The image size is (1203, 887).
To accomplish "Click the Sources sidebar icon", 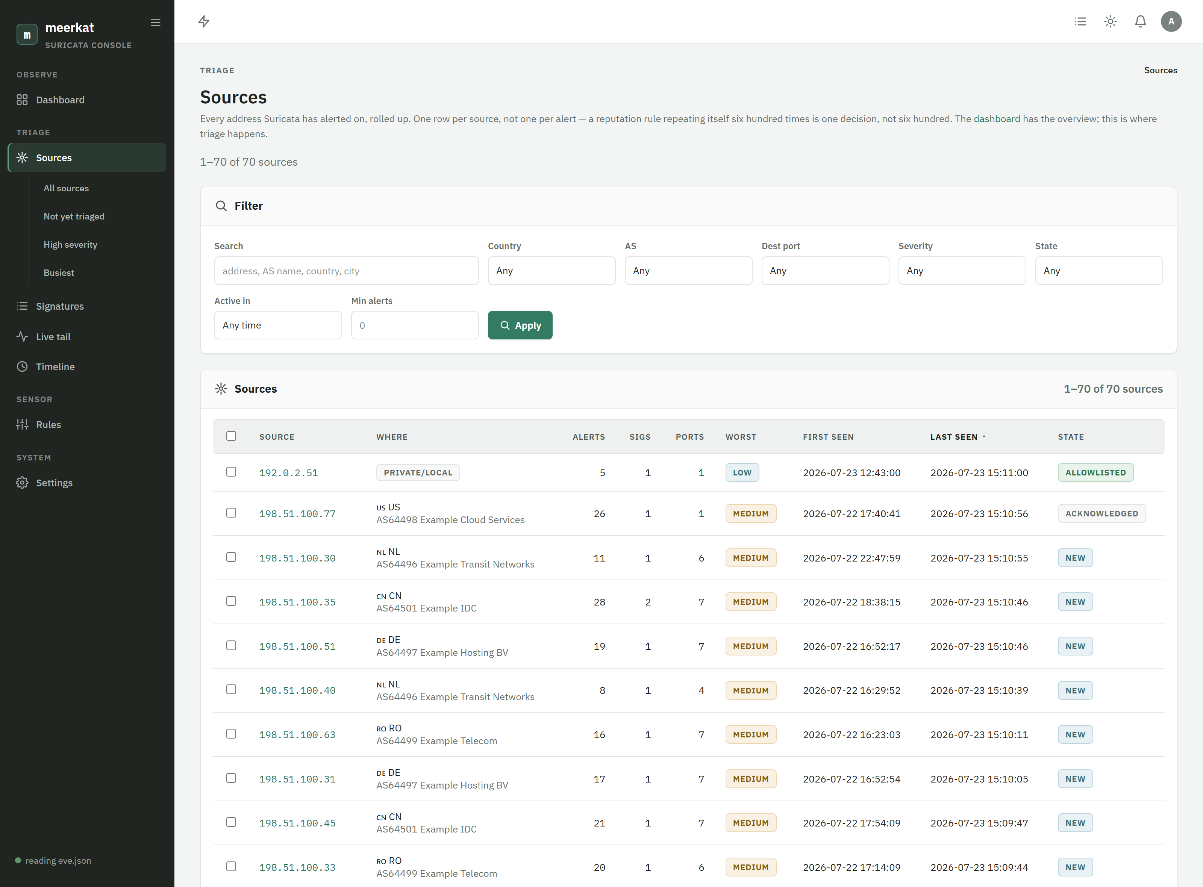I will pyautogui.click(x=22, y=158).
